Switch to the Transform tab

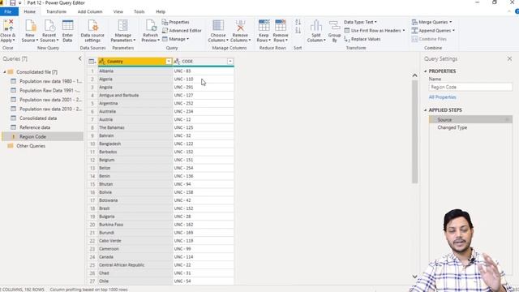point(56,11)
